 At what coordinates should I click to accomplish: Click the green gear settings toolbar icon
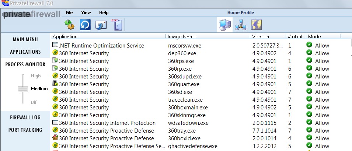tap(70, 25)
